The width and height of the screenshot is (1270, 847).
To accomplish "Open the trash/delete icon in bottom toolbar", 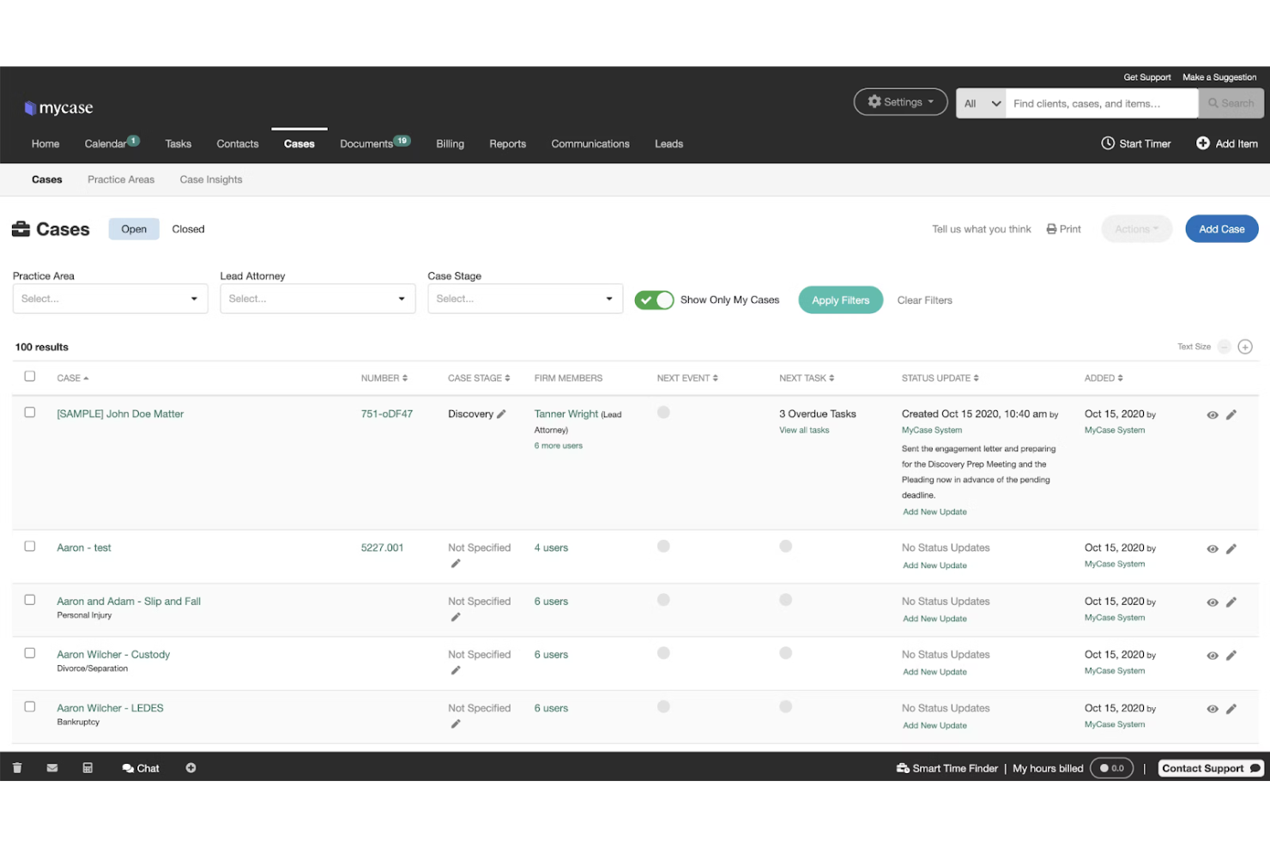I will tap(17, 767).
